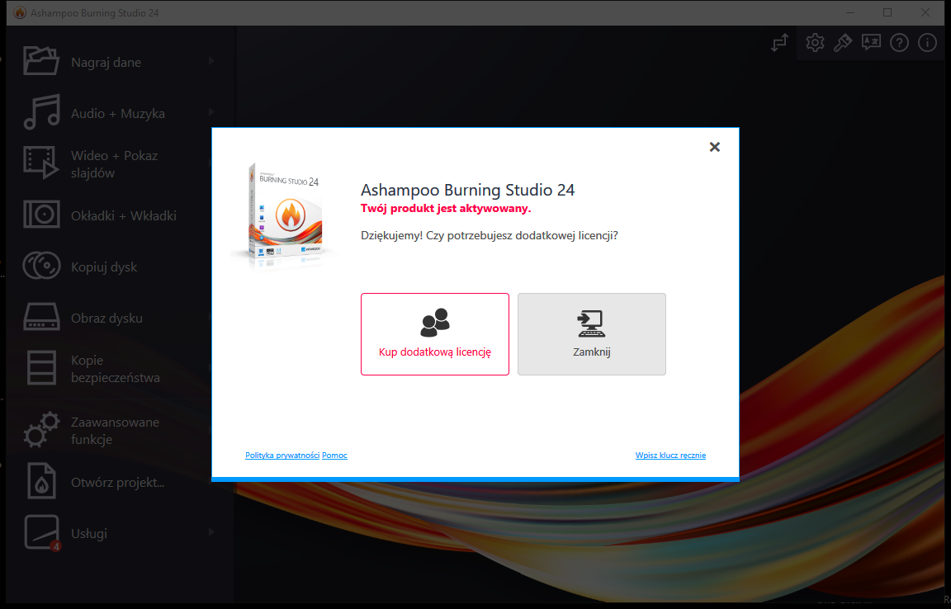Click the Usługi icon with red badge
951x609 pixels.
[41, 532]
